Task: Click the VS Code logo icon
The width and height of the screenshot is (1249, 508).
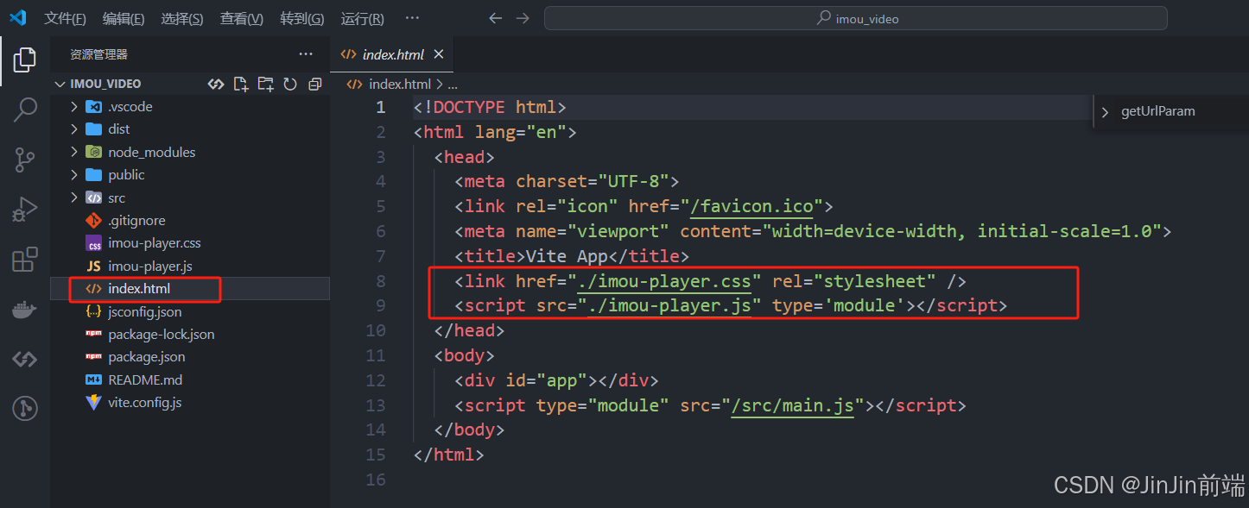Action: 18,17
